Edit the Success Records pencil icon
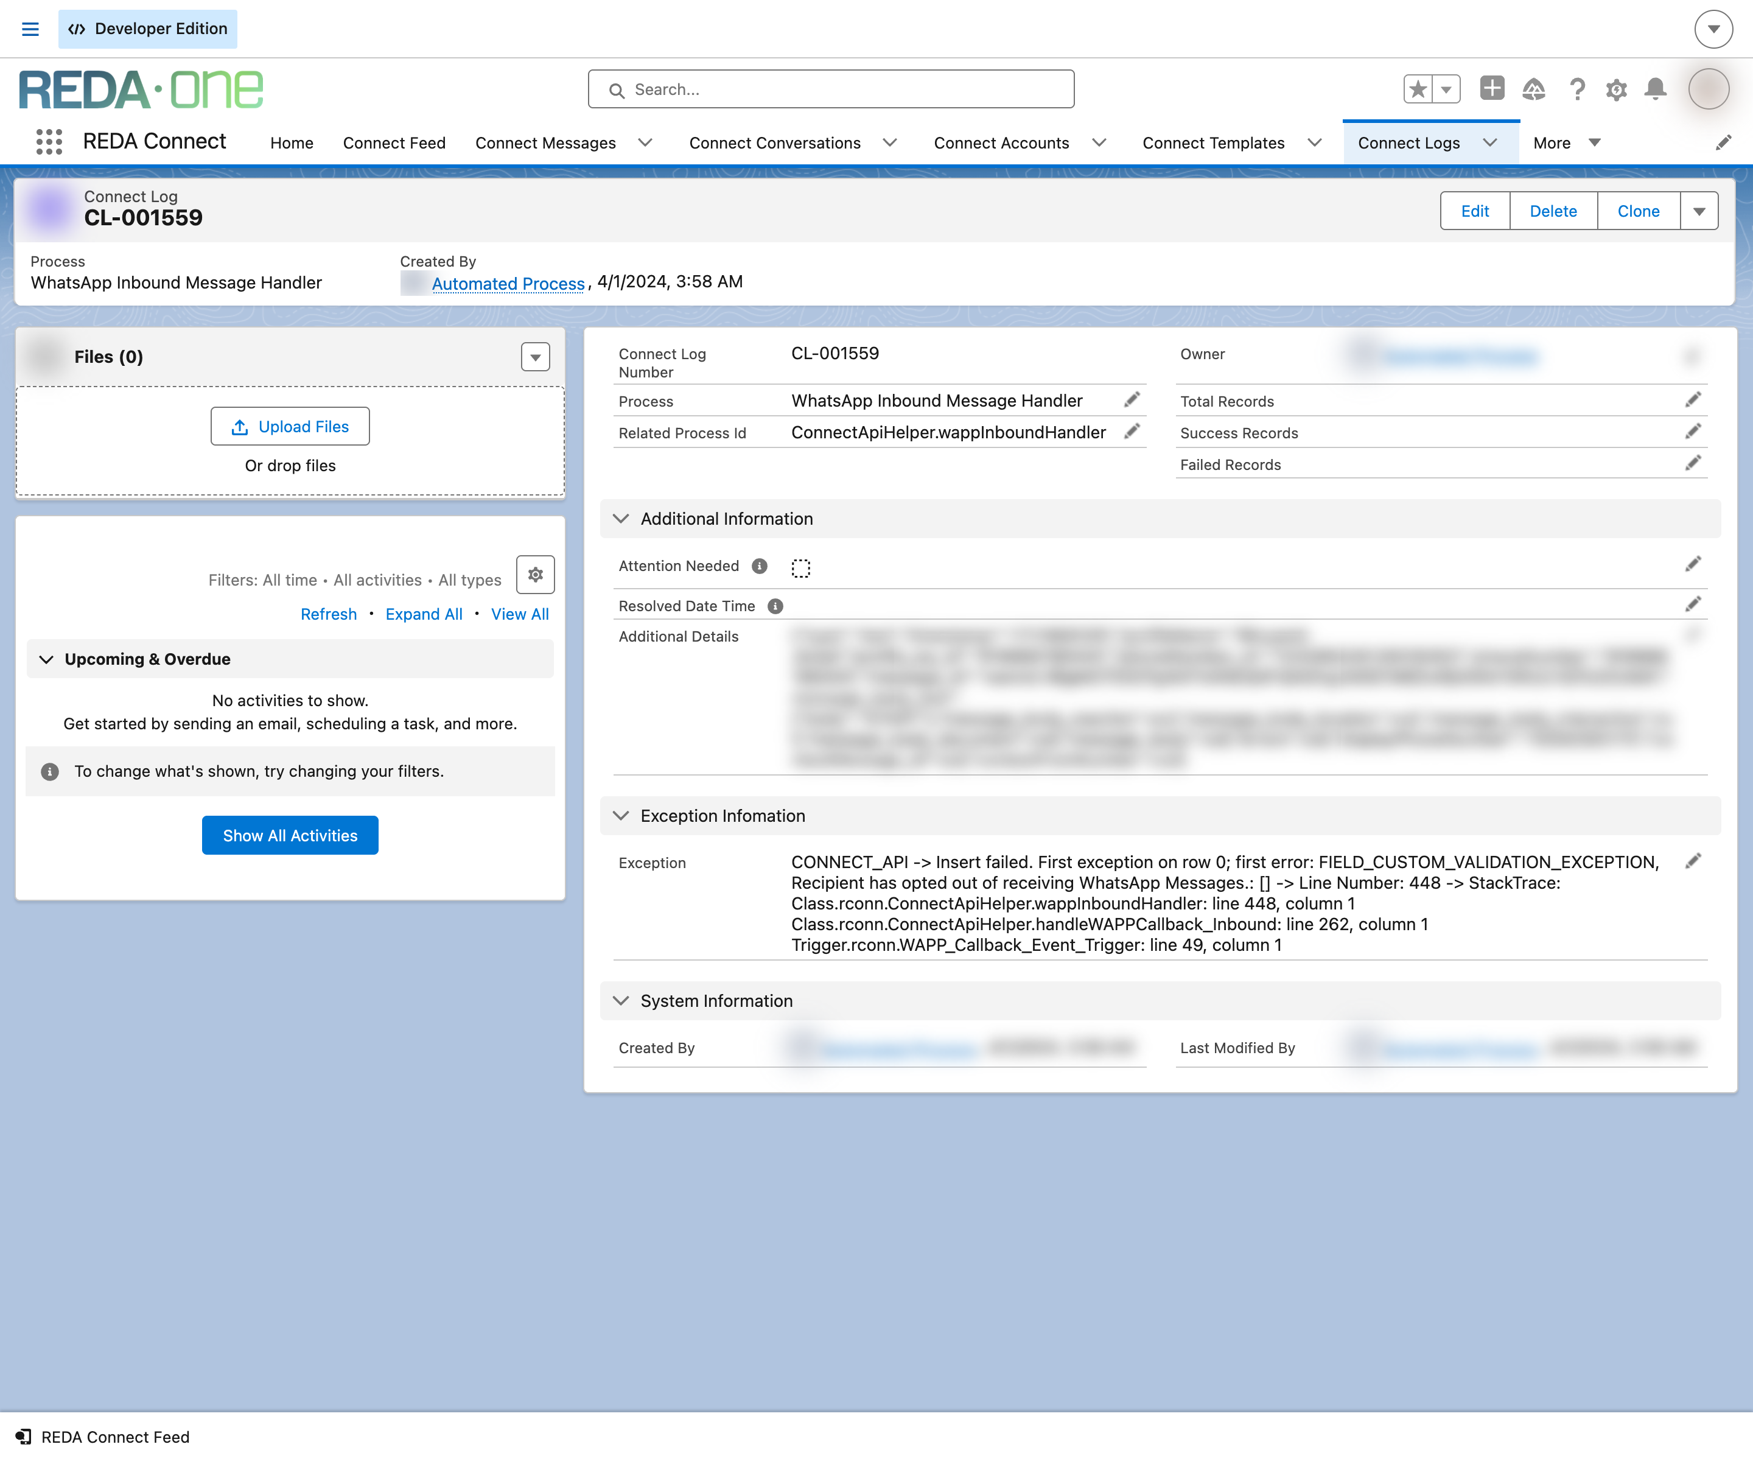The width and height of the screenshot is (1753, 1461). click(x=1693, y=432)
